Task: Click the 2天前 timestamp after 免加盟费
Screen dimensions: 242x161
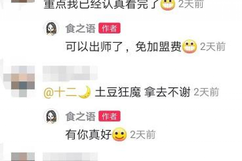Action: coord(213,46)
